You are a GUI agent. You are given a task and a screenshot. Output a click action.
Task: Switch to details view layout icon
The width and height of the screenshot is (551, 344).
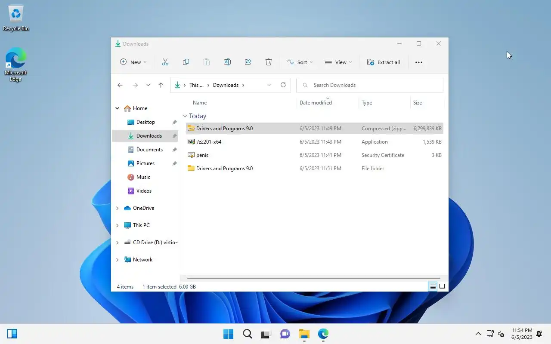[433, 286]
